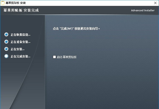Close the installer window
The width and height of the screenshot is (159, 109).
click(x=155, y=3)
